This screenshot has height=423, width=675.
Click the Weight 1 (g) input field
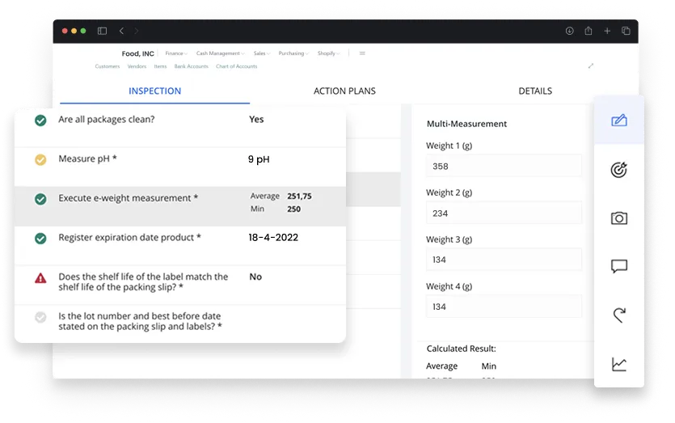(x=503, y=167)
